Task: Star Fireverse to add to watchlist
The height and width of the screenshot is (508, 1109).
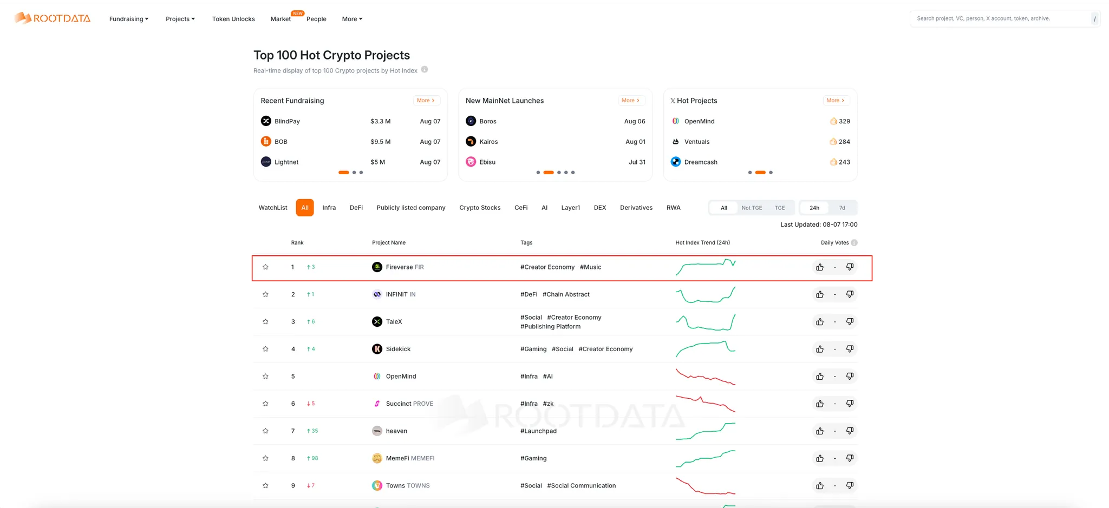Action: [x=265, y=267]
